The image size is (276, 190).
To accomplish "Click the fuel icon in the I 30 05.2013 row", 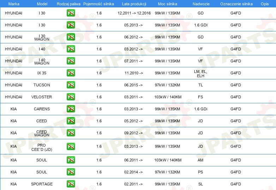I will click(x=71, y=25).
